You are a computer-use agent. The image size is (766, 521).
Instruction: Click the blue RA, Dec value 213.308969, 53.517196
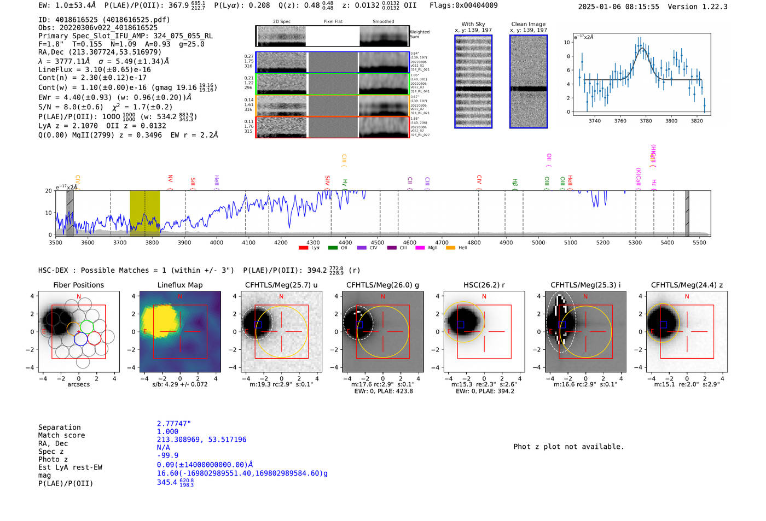pyautogui.click(x=201, y=440)
